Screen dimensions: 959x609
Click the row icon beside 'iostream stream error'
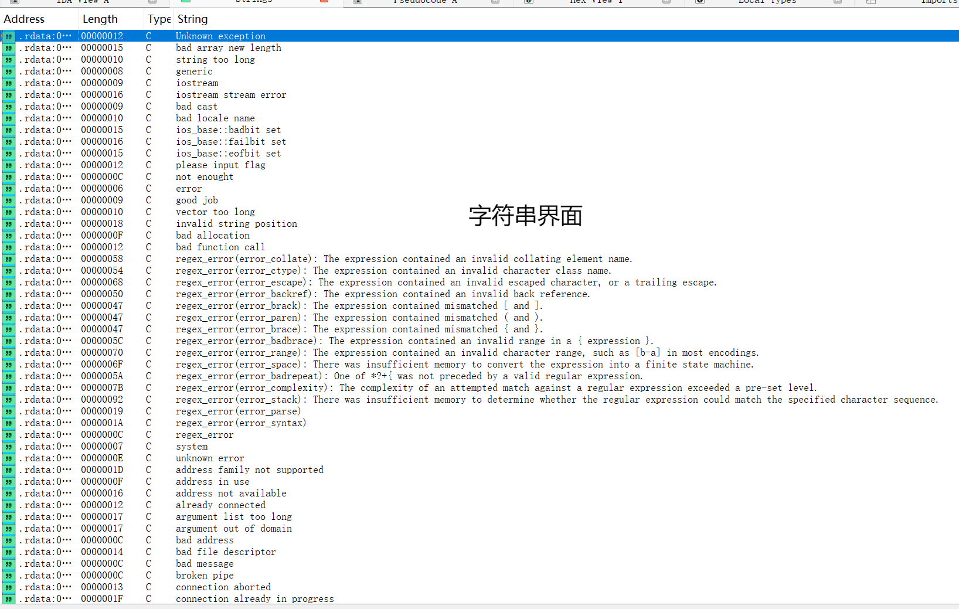8,95
